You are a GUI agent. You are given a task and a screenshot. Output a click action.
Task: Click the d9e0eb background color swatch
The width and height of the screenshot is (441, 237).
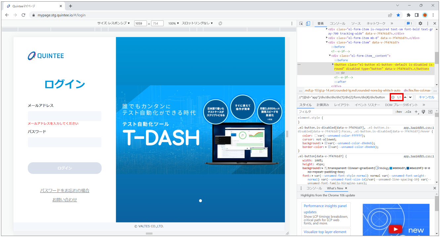tap(329, 143)
